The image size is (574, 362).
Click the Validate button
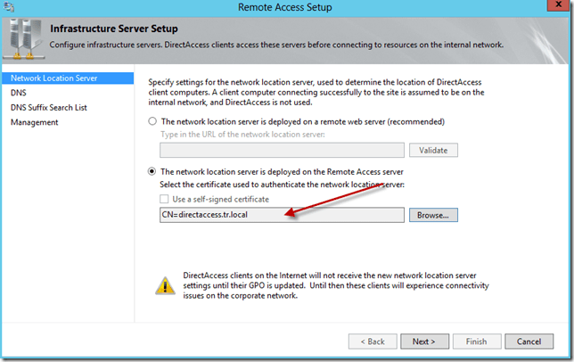tap(433, 150)
